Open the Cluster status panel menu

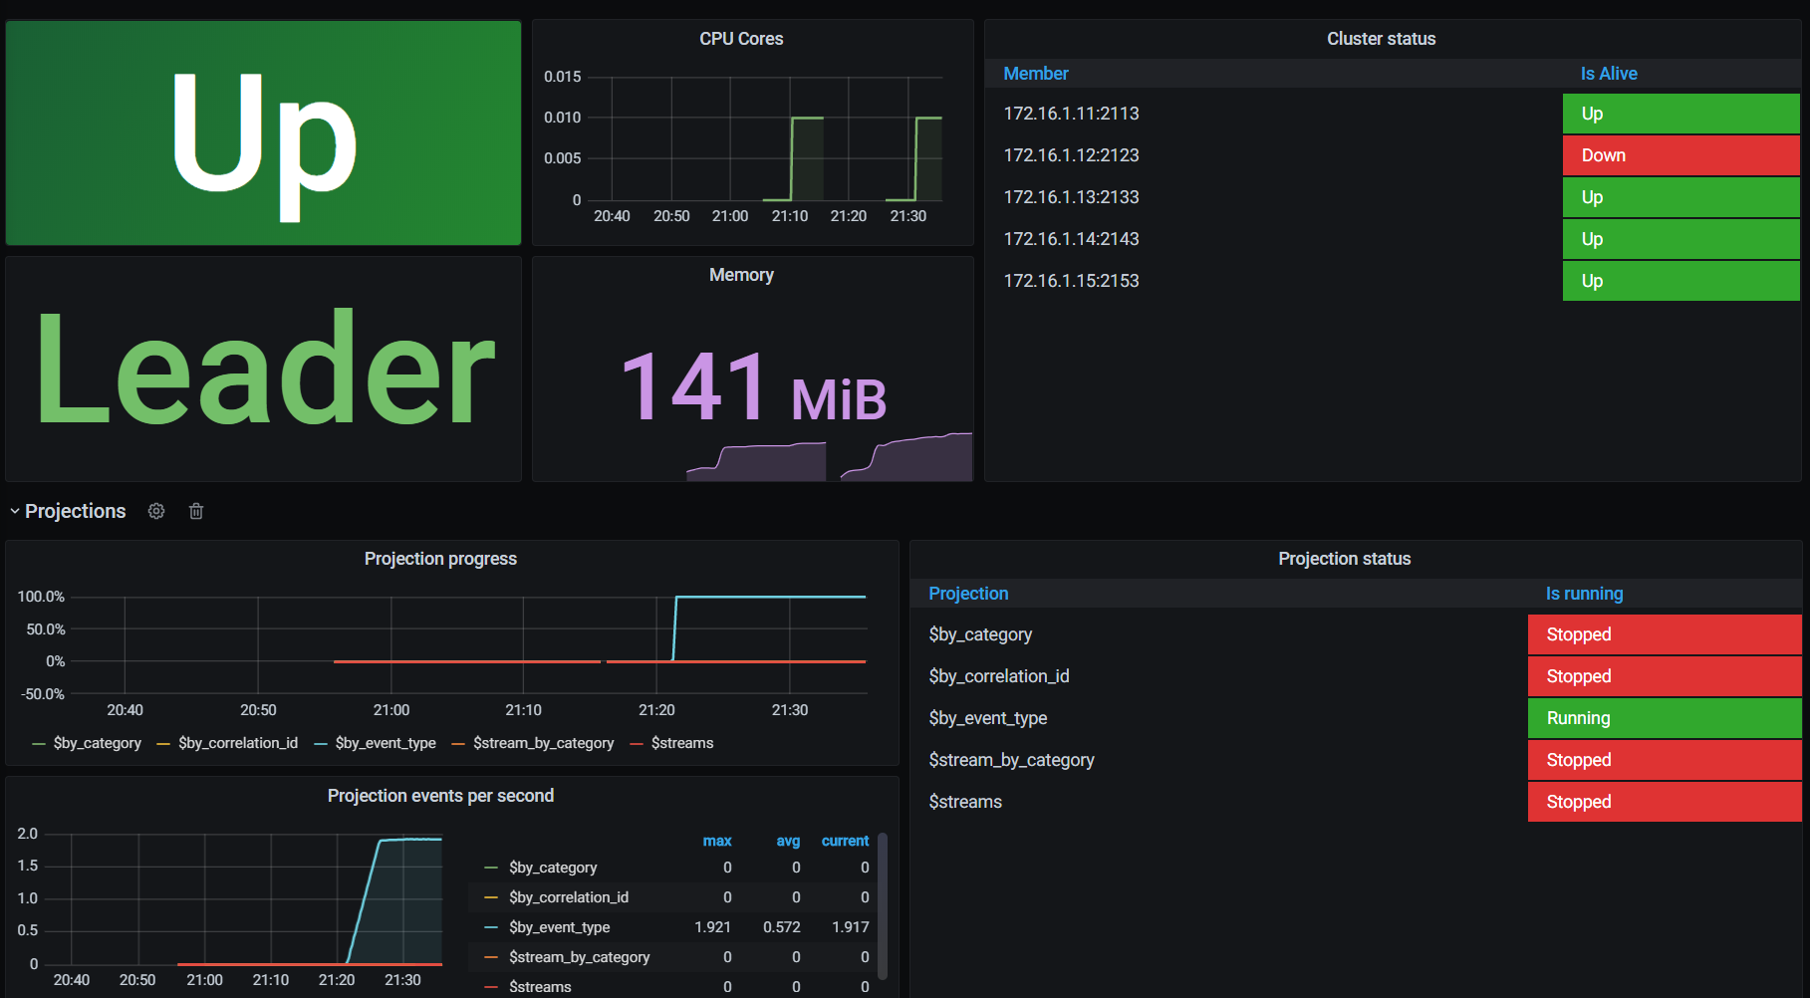click(x=1382, y=38)
